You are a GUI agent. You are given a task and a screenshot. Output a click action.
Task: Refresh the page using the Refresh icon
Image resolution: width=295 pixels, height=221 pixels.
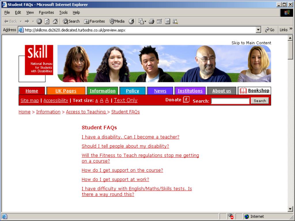47,21
